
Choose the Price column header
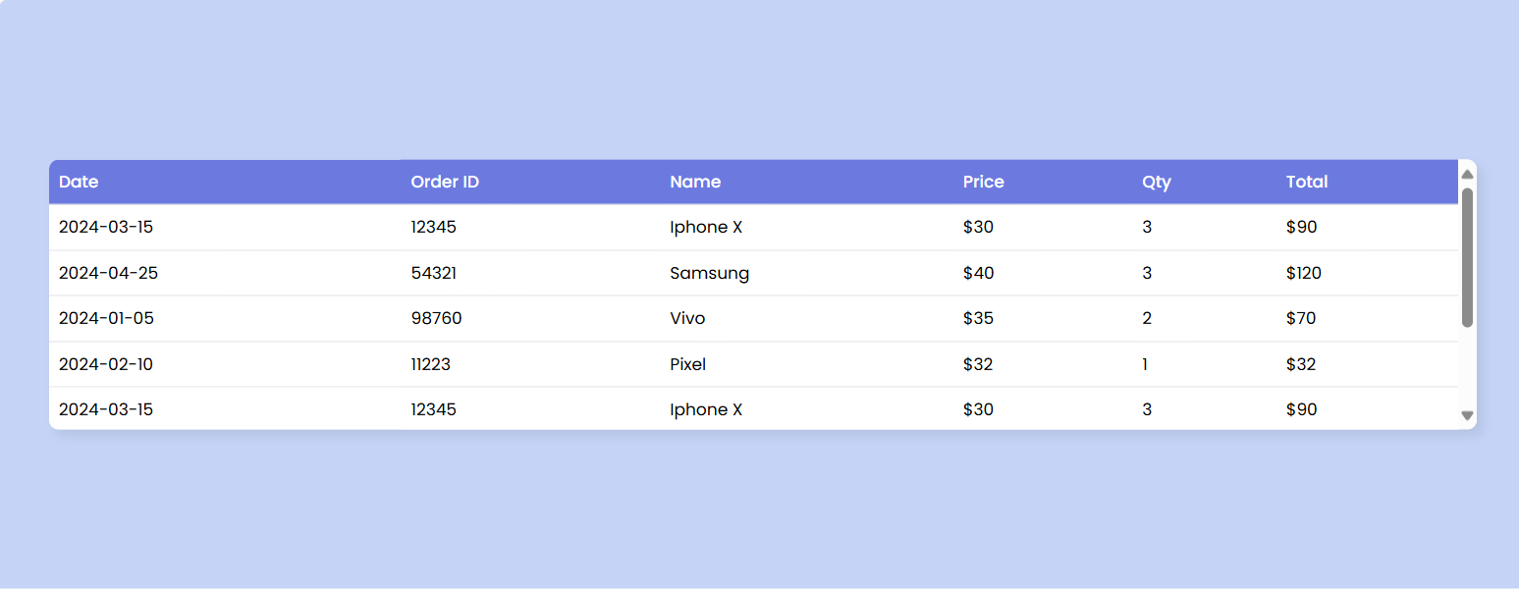(983, 182)
